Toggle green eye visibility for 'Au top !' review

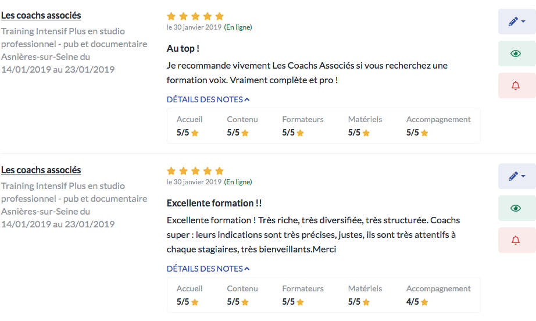pyautogui.click(x=516, y=53)
